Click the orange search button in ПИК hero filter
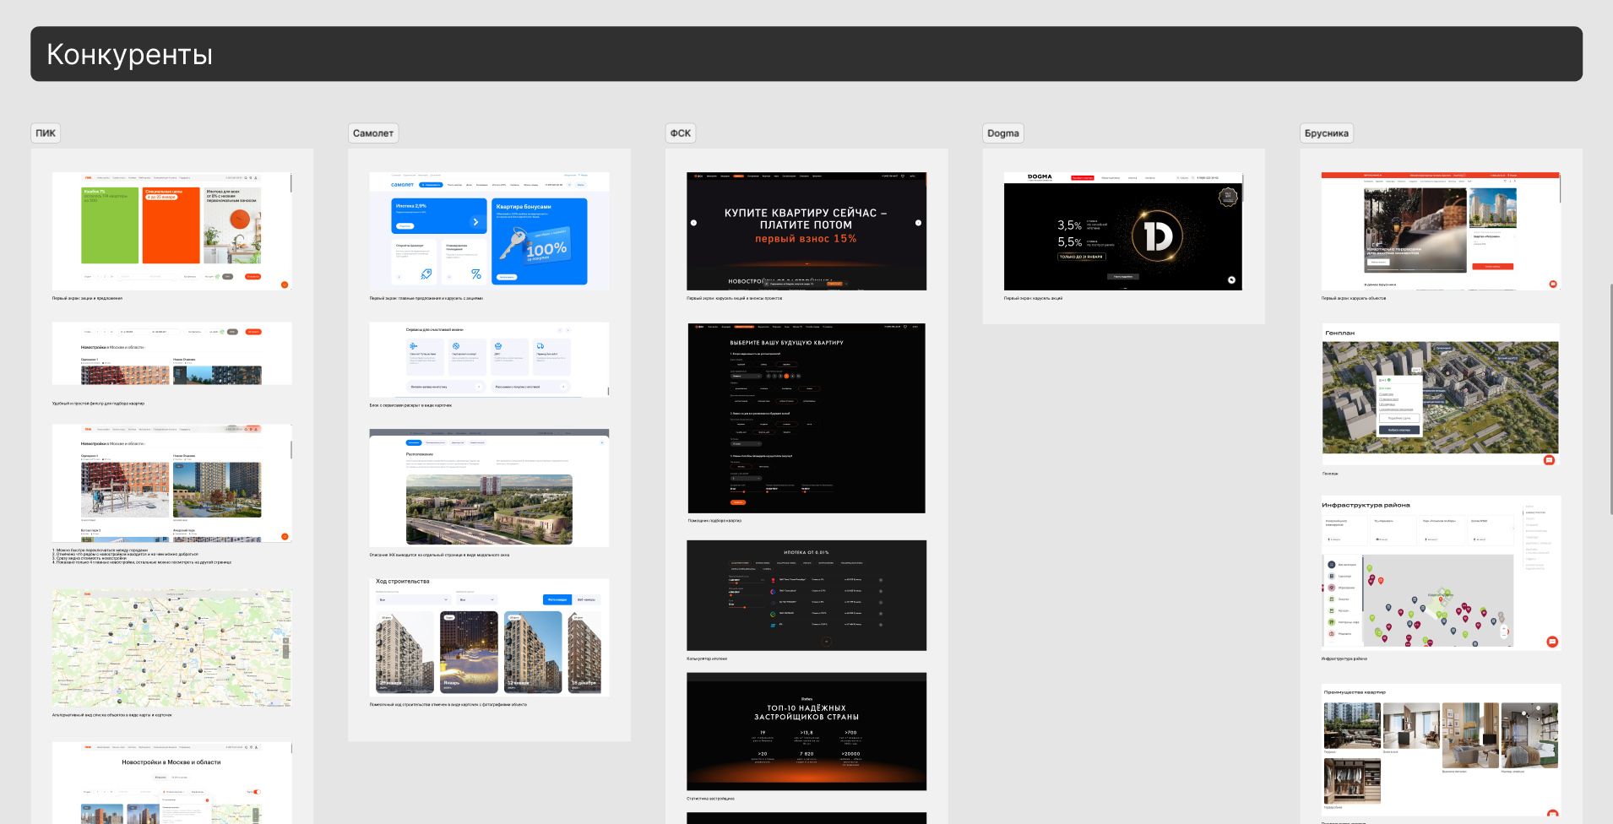The height and width of the screenshot is (824, 1613). coord(253,276)
